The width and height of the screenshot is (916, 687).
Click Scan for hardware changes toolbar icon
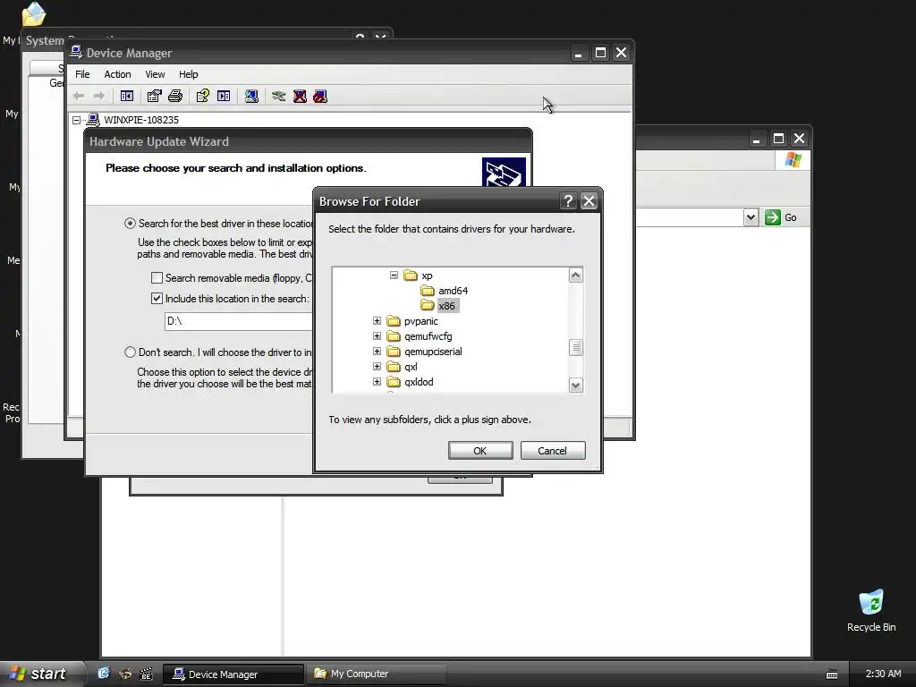pyautogui.click(x=251, y=96)
